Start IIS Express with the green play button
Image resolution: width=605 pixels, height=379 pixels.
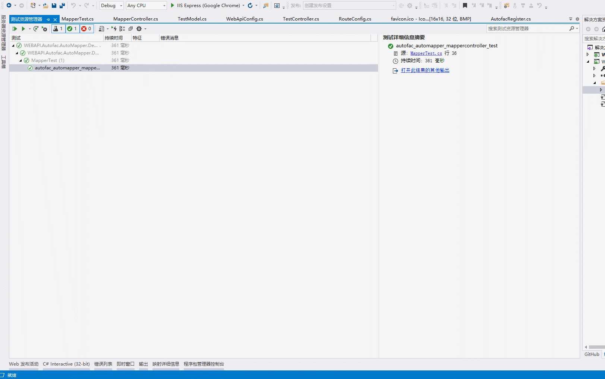coord(173,5)
